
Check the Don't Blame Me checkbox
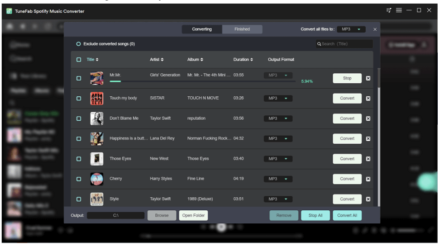tap(79, 118)
